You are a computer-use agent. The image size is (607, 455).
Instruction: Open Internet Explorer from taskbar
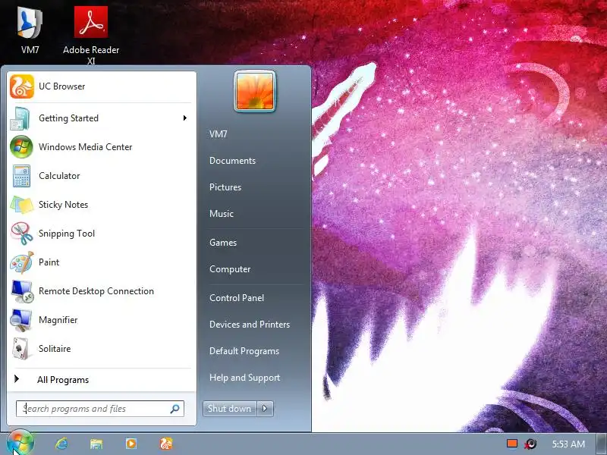[x=61, y=444]
